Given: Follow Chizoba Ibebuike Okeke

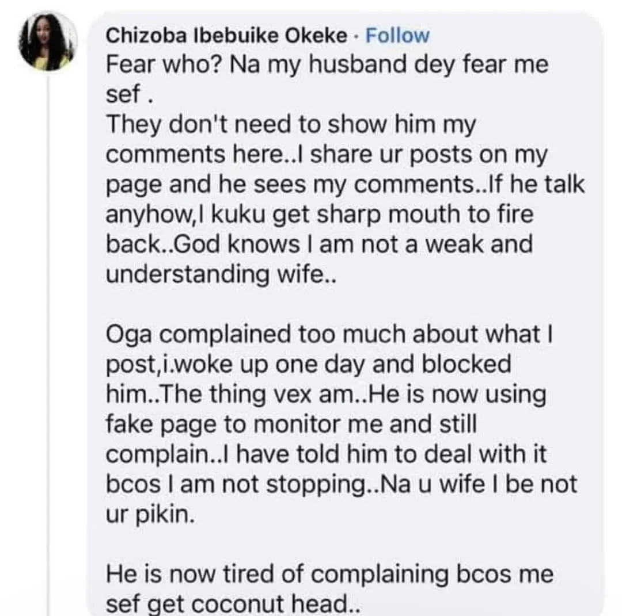Looking at the screenshot, I should click(x=398, y=36).
